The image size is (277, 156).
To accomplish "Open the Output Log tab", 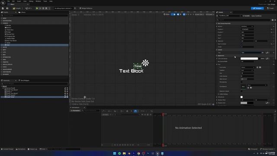I will (x=32, y=149).
